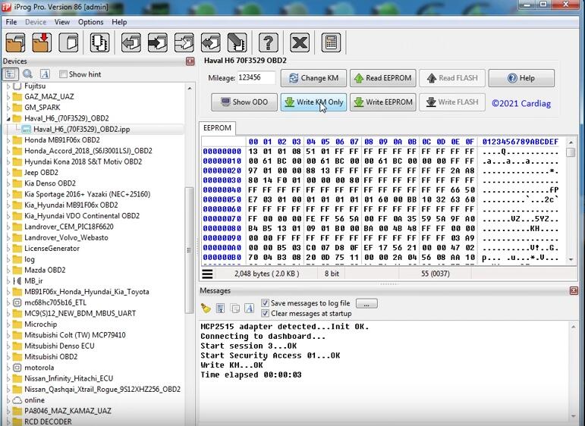Viewport: 585px width, 426px height.
Task: Select Hyundai Kona 2018 S&T Motiv OBD2 folder
Action: tap(83, 161)
